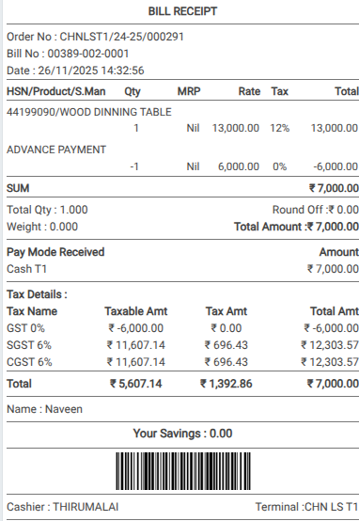Viewport: 359px width, 521px height.
Task: Click the BILL RECEIPT heading
Action: (182, 11)
